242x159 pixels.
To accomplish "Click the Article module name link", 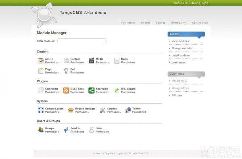I will [x=49, y=59].
